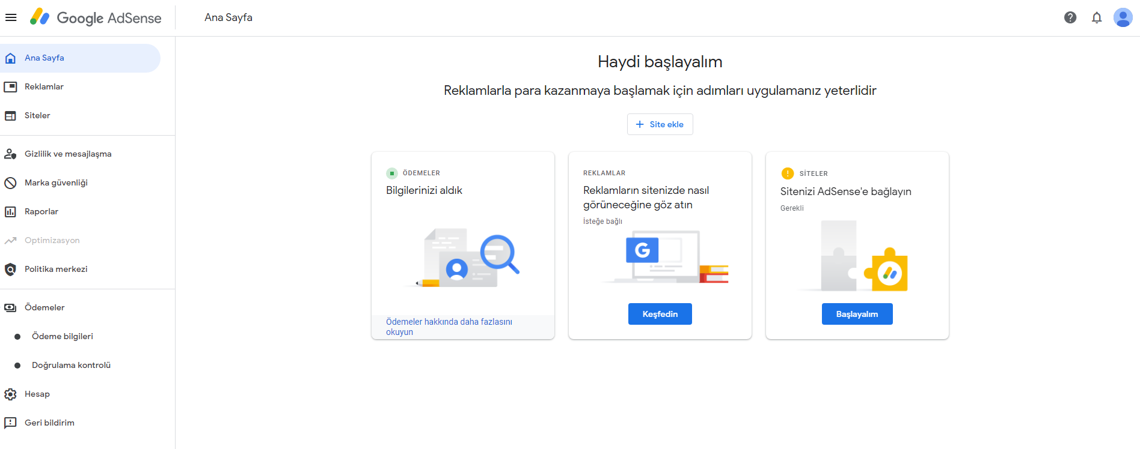Select Gizlilik ve mesajlaşma menu item
Viewport: 1140px width, 449px height.
point(80,154)
